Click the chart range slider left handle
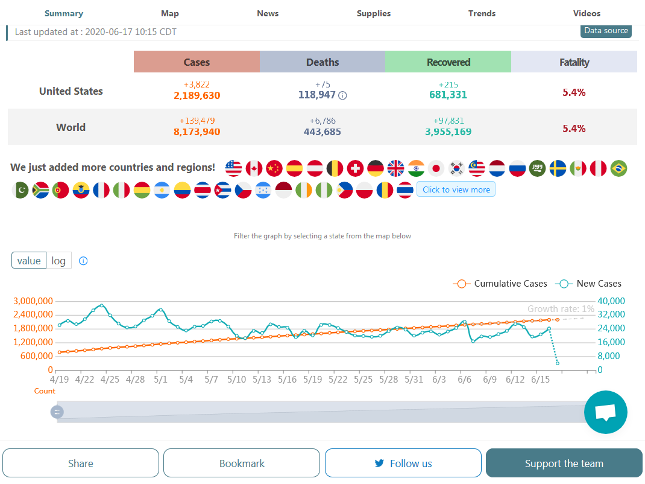Screen dimensions: 645x484 [57, 412]
